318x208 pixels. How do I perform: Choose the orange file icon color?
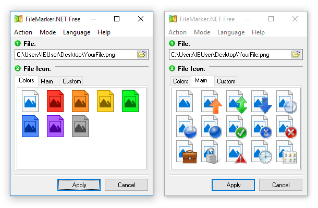[x=80, y=101]
